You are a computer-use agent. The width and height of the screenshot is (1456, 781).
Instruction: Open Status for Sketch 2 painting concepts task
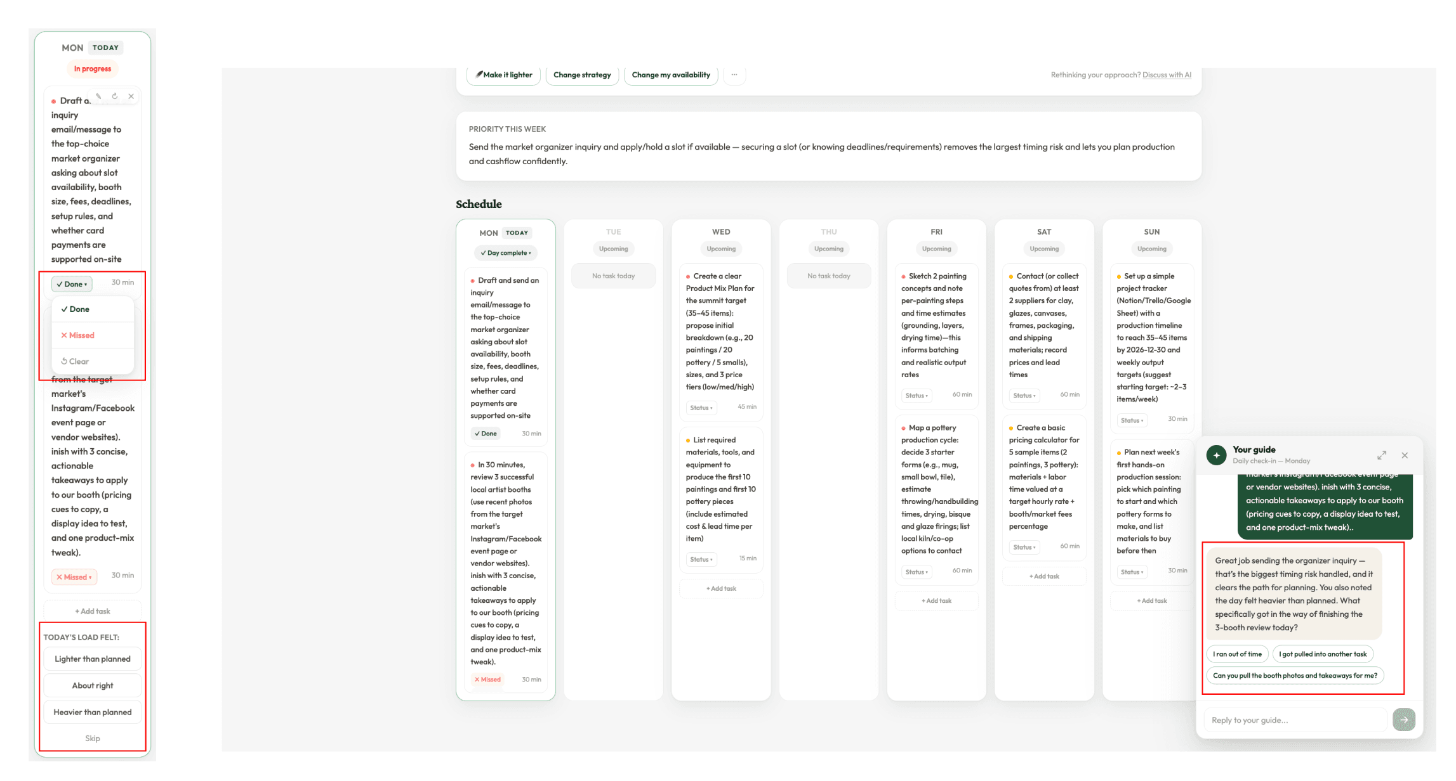pos(917,396)
